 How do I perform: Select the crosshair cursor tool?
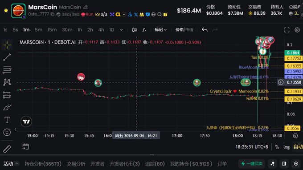pyautogui.click(x=7, y=45)
